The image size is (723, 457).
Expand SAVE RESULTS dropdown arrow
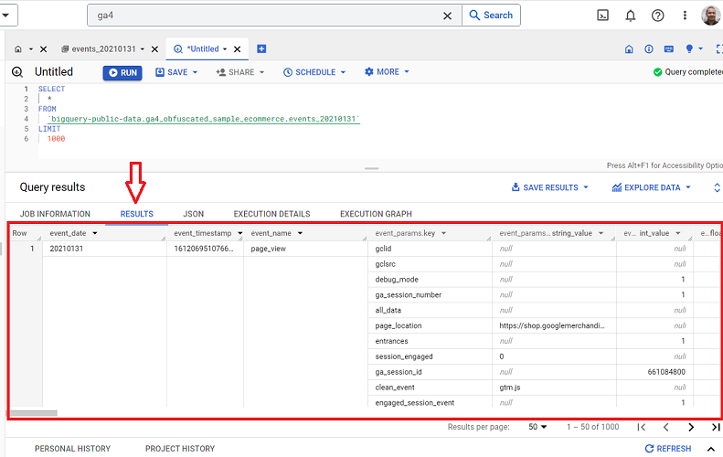point(586,187)
